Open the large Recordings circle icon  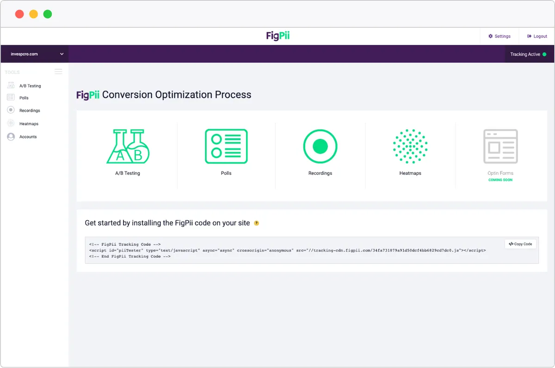click(320, 147)
